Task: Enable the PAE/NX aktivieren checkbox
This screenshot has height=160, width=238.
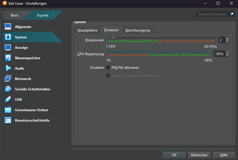Action: (x=108, y=68)
